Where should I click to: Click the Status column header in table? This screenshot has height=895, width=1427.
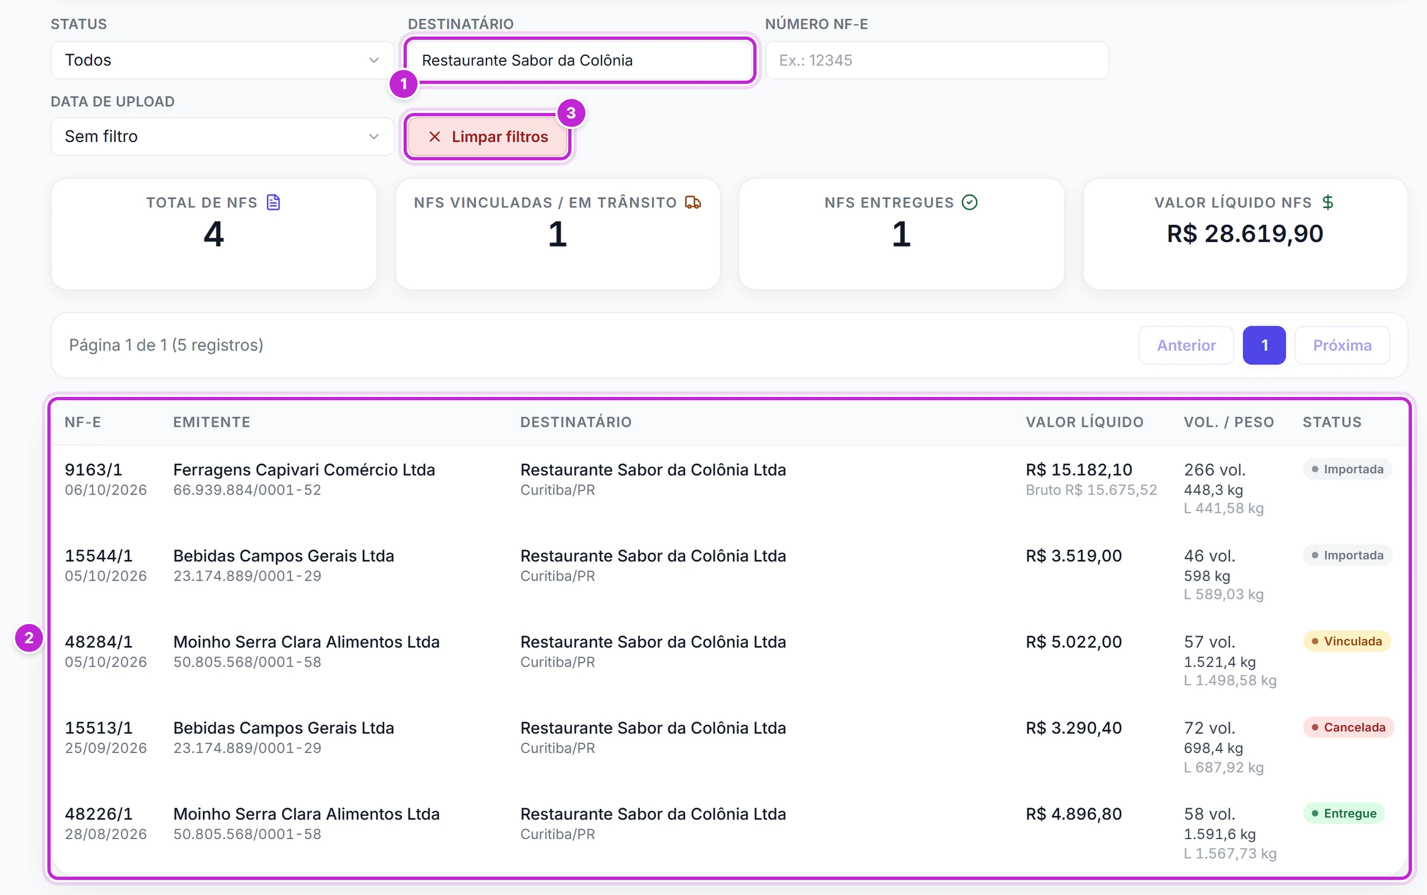[1332, 422]
